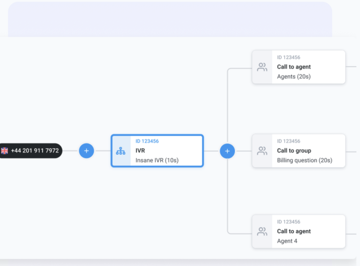Image resolution: width=360 pixels, height=266 pixels.
Task: Click the "Insane IVR (10s)" text
Action: [x=157, y=160]
